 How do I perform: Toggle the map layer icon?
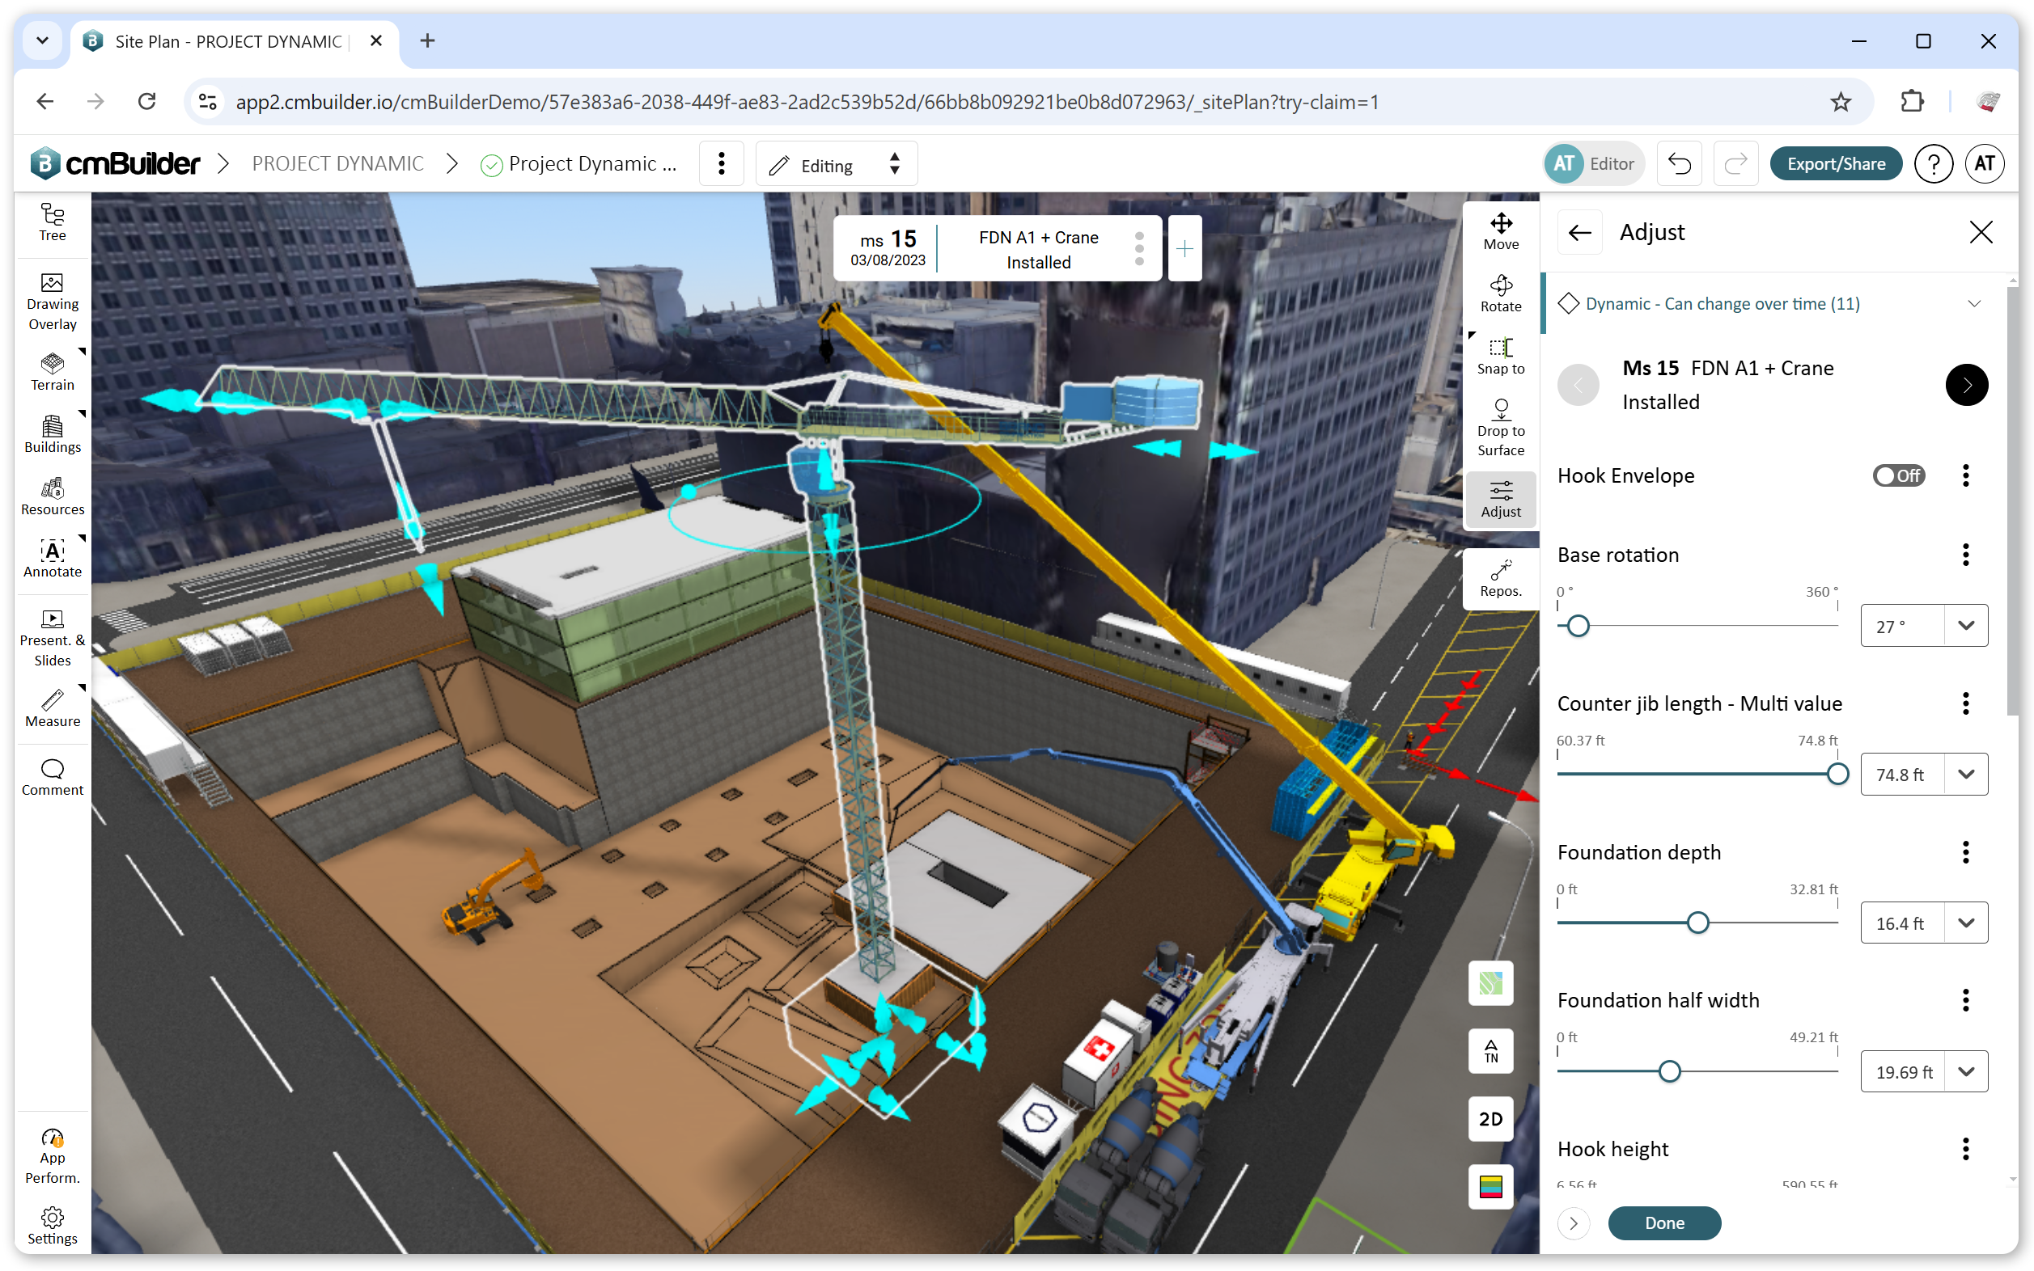coord(1490,982)
